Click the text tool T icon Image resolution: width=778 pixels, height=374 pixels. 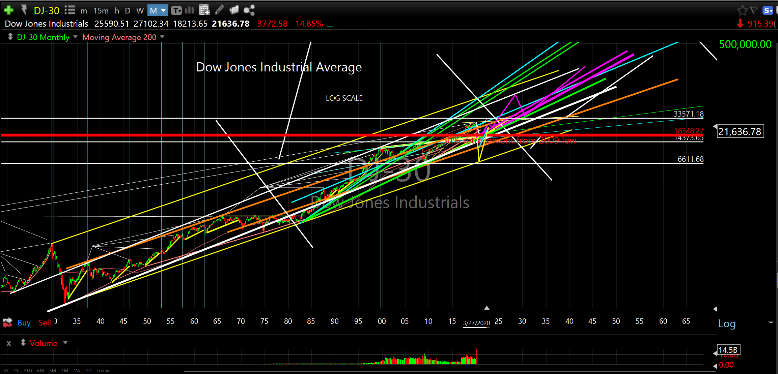point(176,10)
